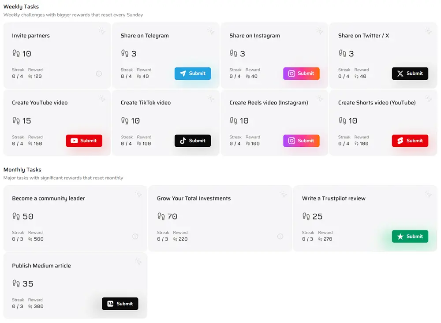Click info icon on Become a community leader
This screenshot has width=441, height=323.
tap(135, 237)
